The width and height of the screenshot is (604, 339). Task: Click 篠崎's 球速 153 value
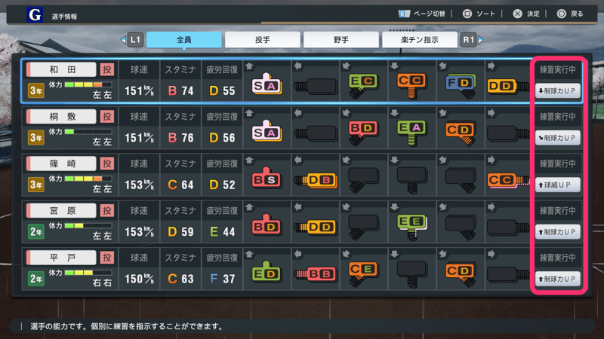139,185
